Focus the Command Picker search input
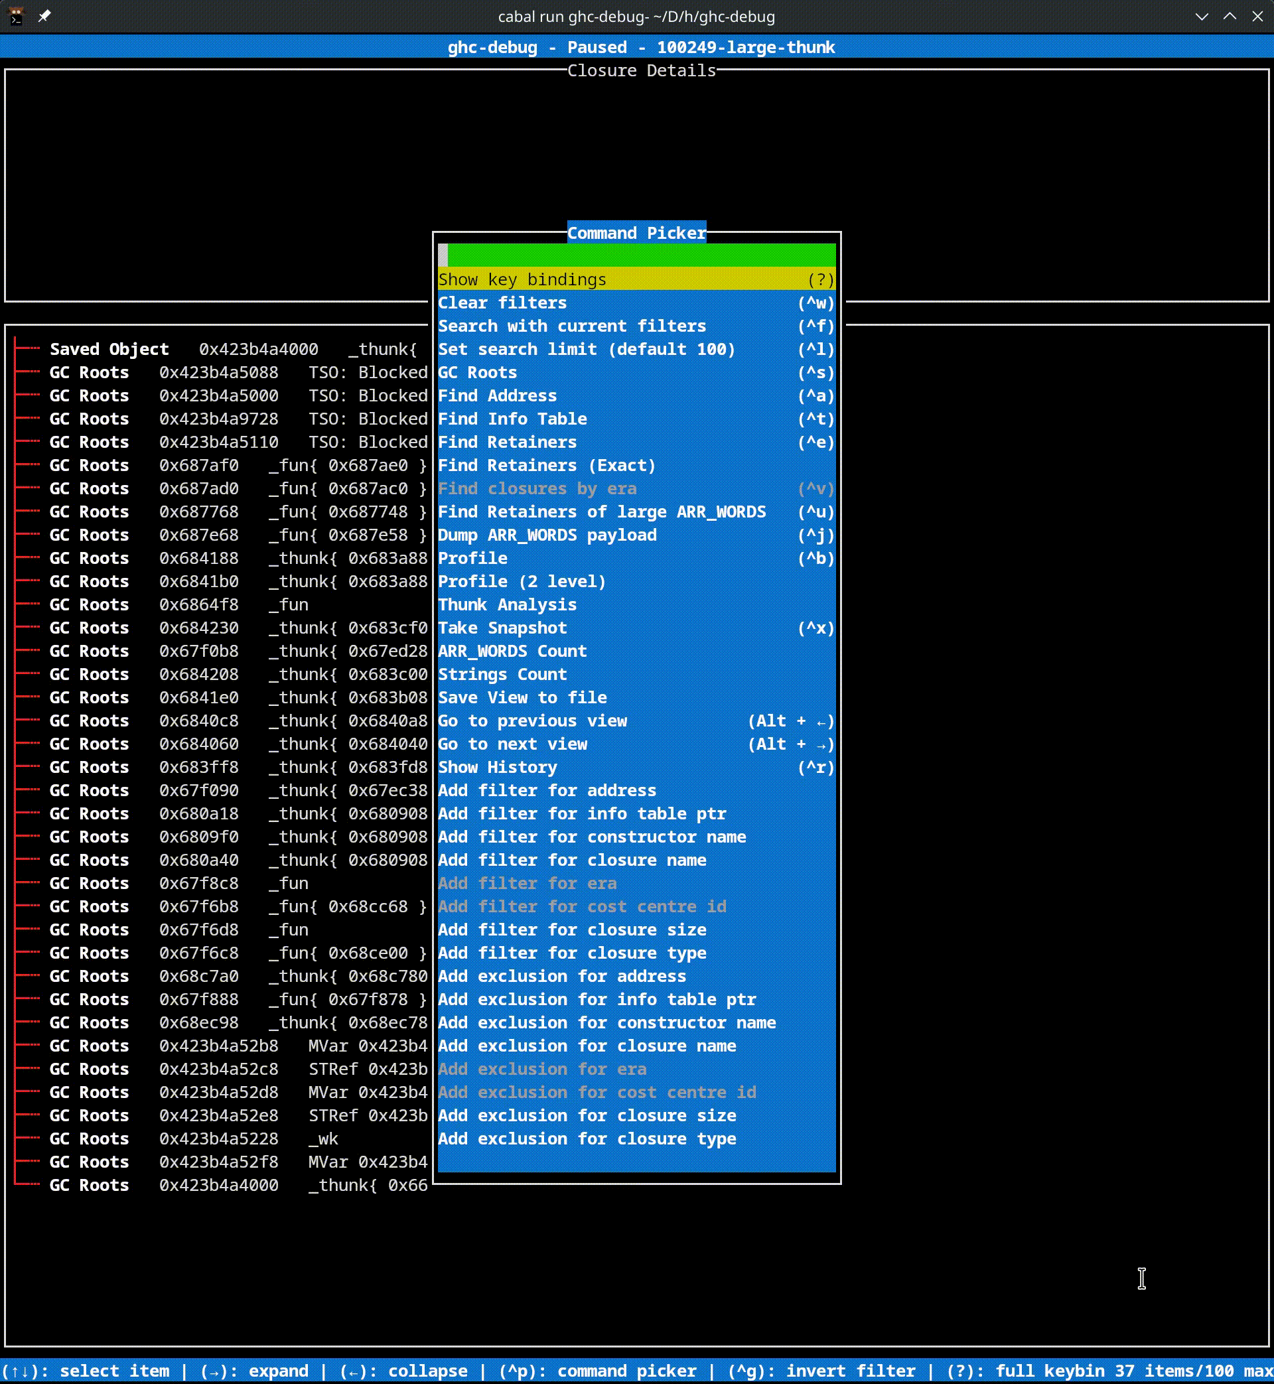The image size is (1274, 1384). click(x=636, y=255)
